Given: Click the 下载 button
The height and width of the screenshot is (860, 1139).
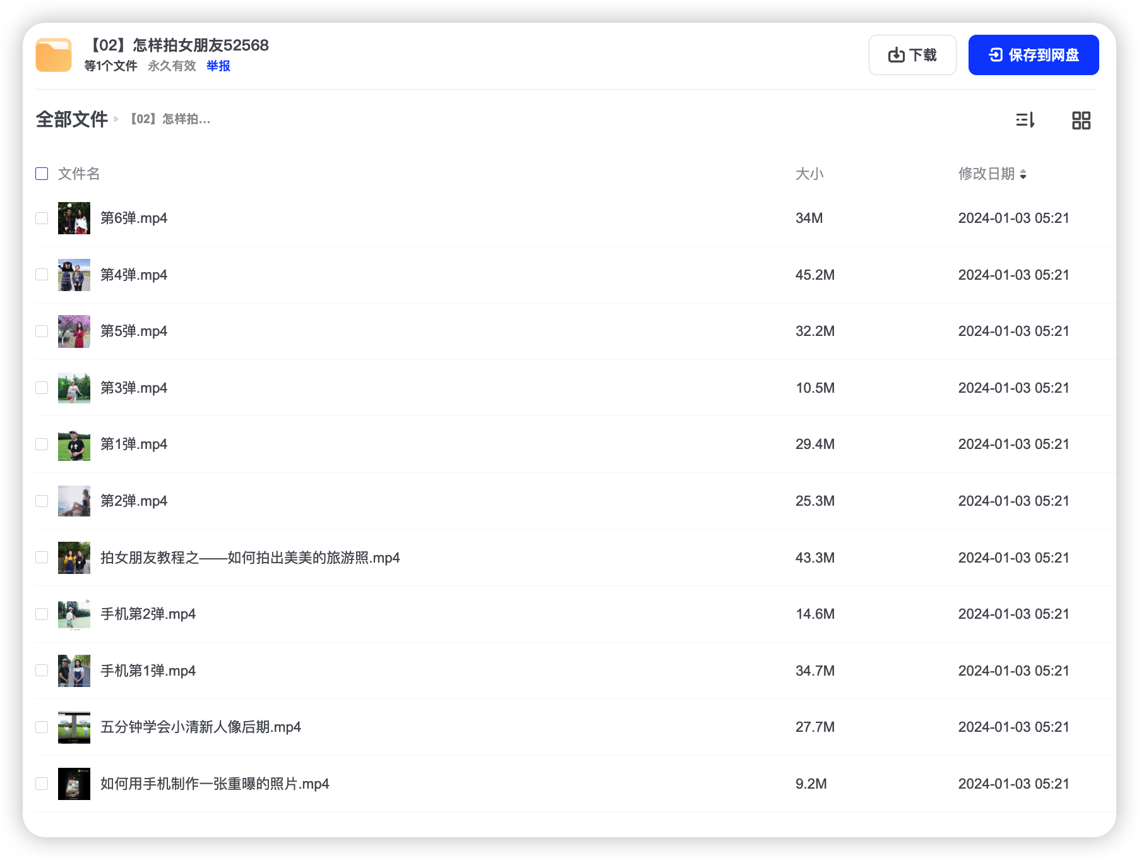Looking at the screenshot, I should coord(912,55).
